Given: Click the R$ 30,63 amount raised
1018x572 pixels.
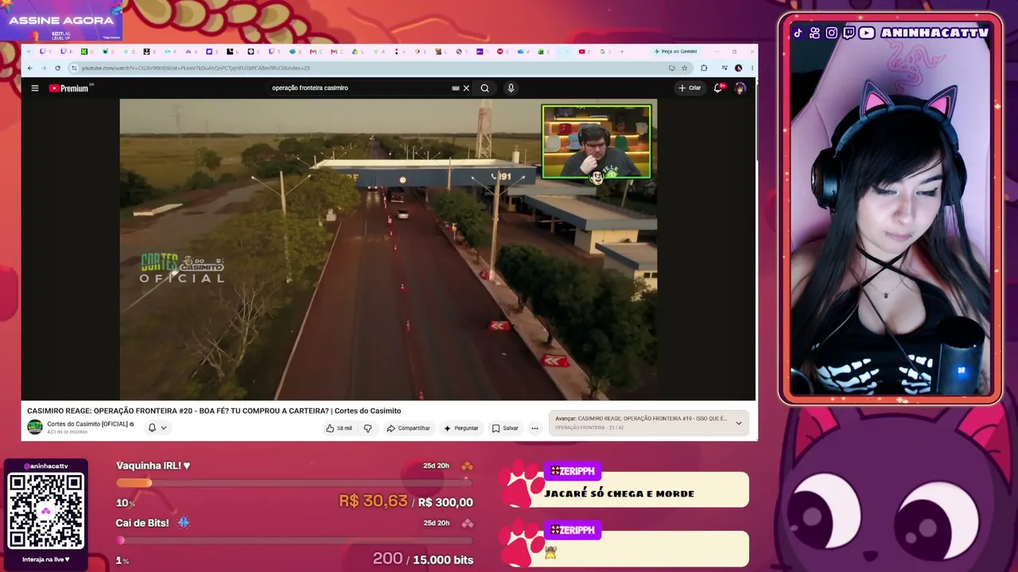Looking at the screenshot, I should tap(373, 501).
